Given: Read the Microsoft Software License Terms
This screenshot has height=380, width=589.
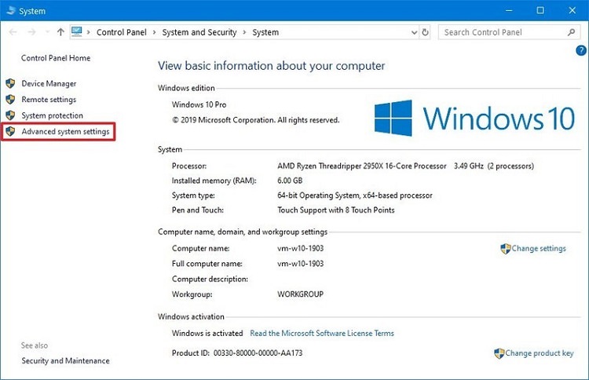Looking at the screenshot, I should [321, 334].
